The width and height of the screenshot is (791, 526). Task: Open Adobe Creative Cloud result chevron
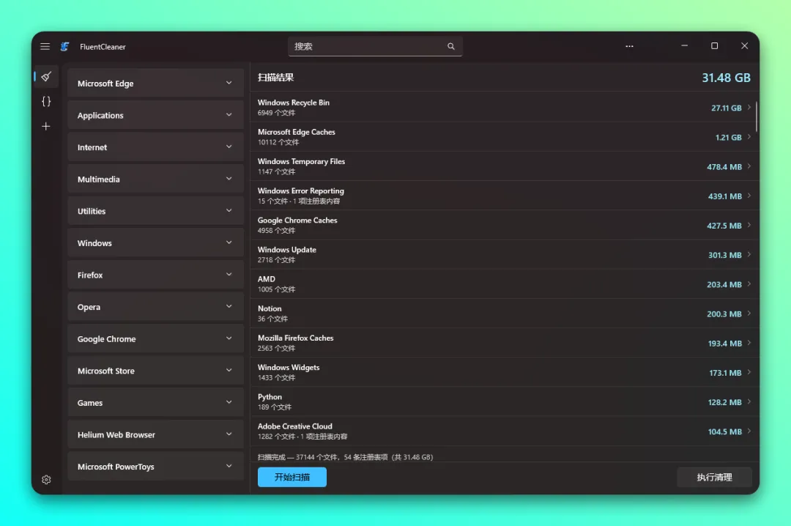pos(749,431)
